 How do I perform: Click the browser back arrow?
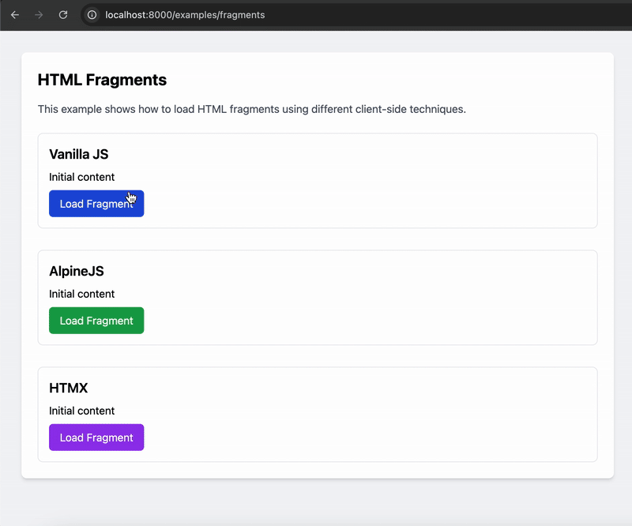pos(14,15)
